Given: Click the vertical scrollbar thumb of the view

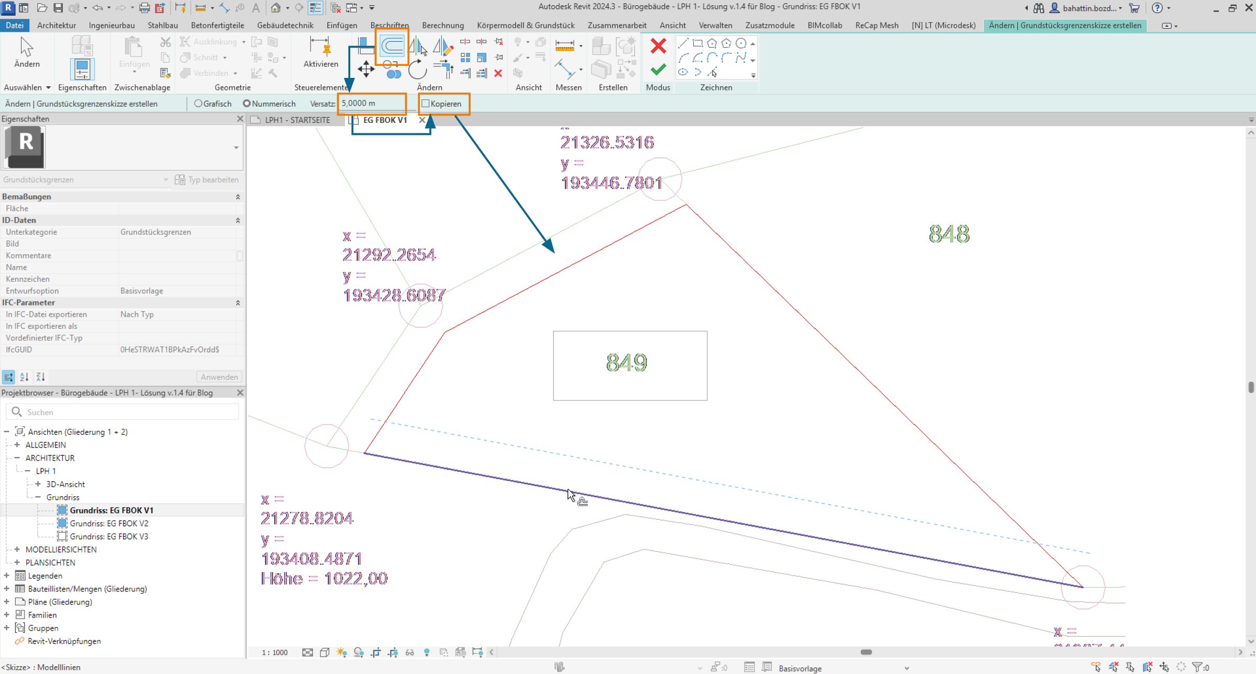Looking at the screenshot, I should pyautogui.click(x=1251, y=387).
